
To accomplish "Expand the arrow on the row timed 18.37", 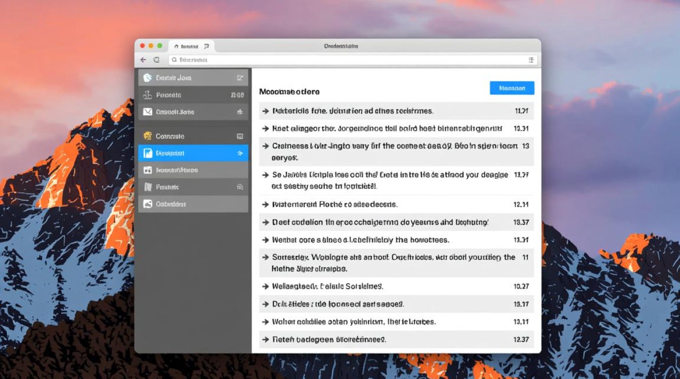I will [x=265, y=222].
